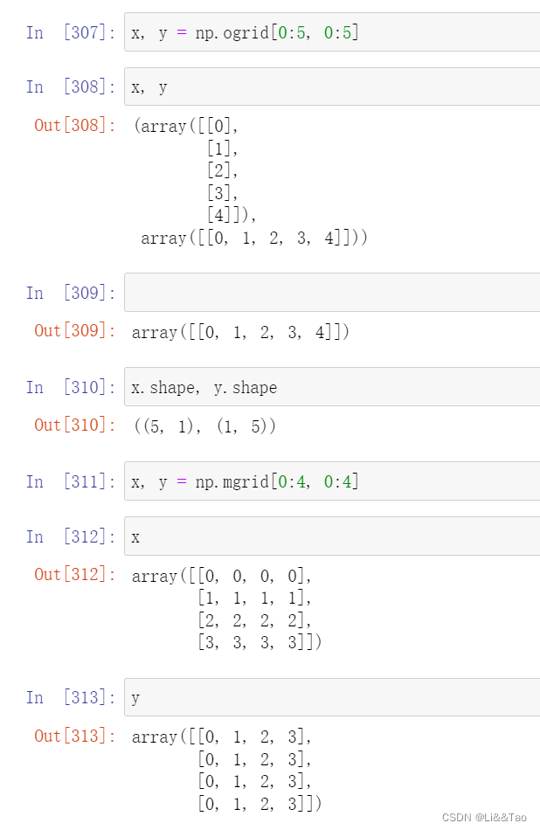540x830 pixels.
Task: Click the array output of Out[309]
Action: tap(240, 331)
